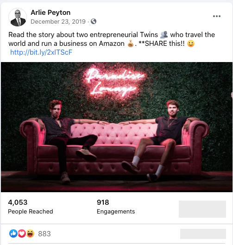The height and width of the screenshot is (245, 233).
Task: Open the bit.ly/2xlTScF link
Action: click(41, 52)
